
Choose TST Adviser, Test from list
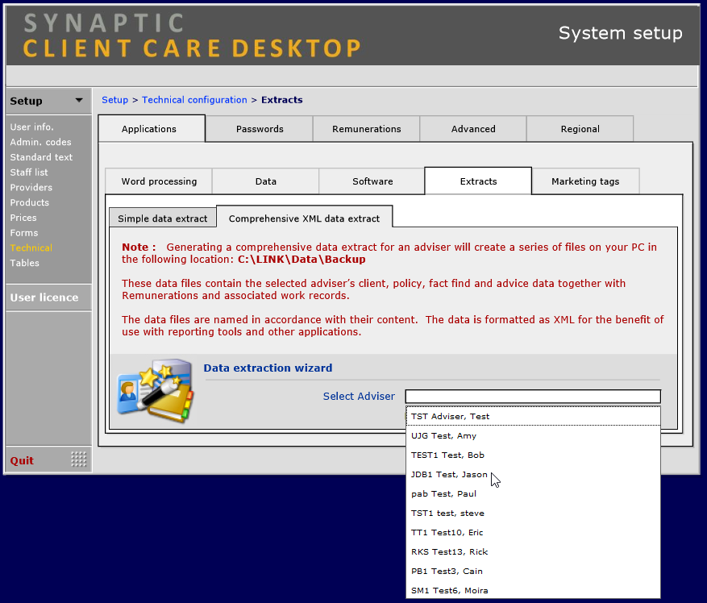click(x=533, y=416)
